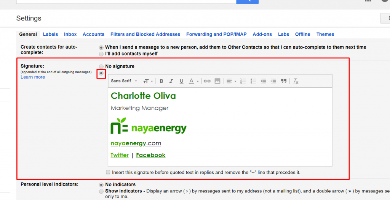The height and width of the screenshot is (200, 390).
Task: Enable Show indicators option
Action: pyautogui.click(x=101, y=191)
